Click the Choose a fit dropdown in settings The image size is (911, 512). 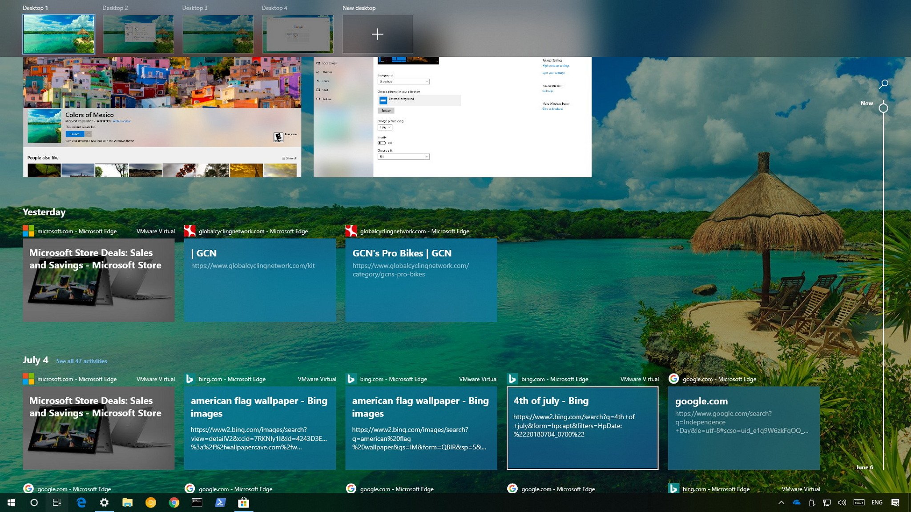[x=403, y=157]
